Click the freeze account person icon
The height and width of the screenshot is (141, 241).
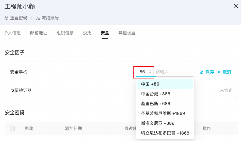pyautogui.click(x=38, y=18)
